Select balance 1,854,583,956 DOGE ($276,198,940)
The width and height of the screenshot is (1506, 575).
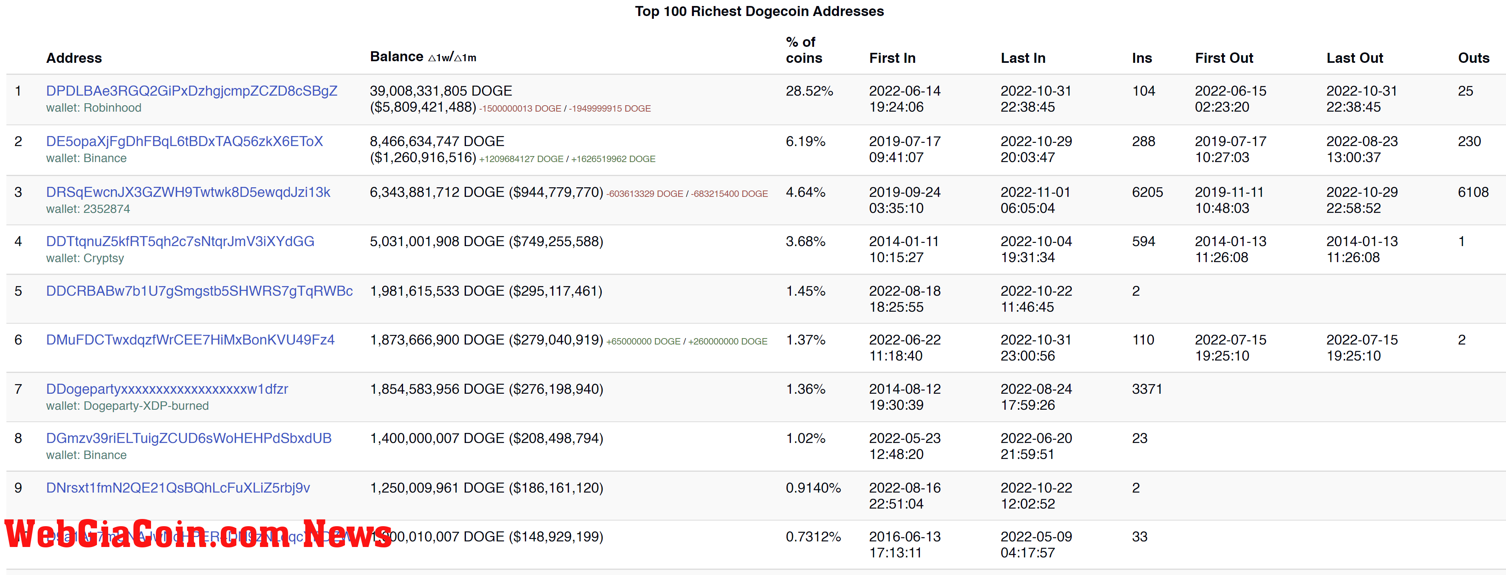coord(486,389)
